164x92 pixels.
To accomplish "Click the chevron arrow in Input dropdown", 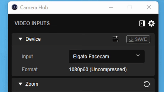I will pyautogui.click(x=138, y=55).
